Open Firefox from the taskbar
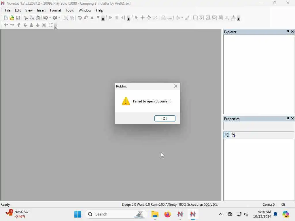 [x=167, y=214]
